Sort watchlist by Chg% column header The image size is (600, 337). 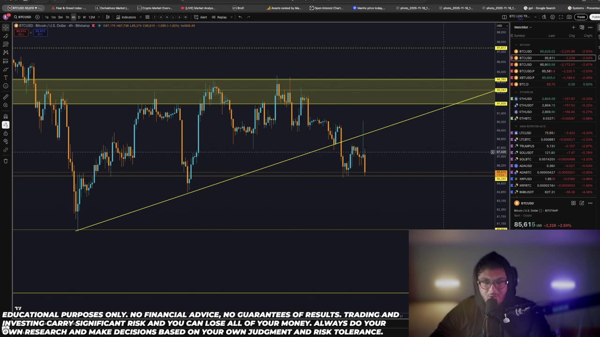(x=588, y=36)
